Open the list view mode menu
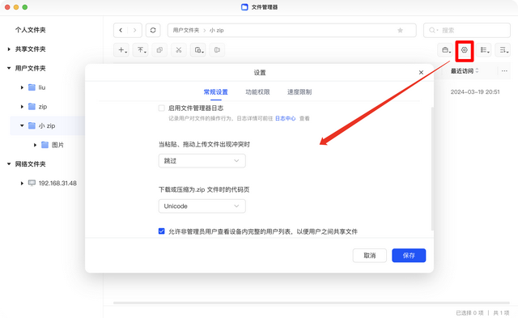Image resolution: width=518 pixels, height=318 pixels. click(484, 50)
